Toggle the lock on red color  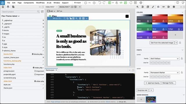163,21
